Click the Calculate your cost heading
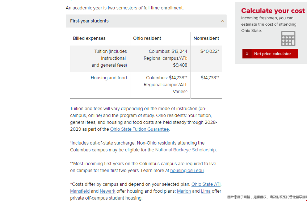The height and width of the screenshot is (201, 307). (x=273, y=11)
